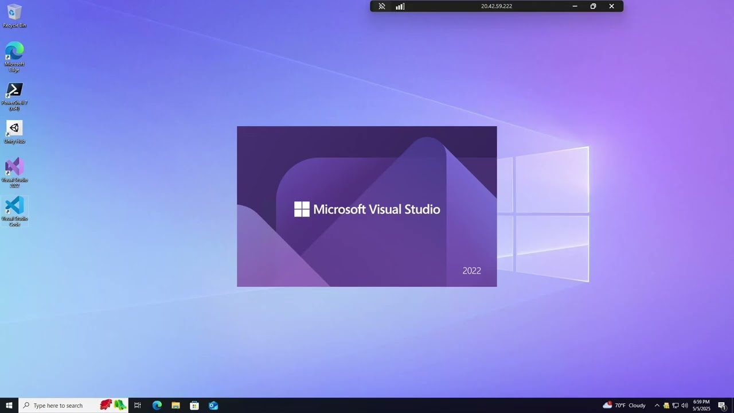Viewport: 734px width, 413px height.
Task: Click the yellow security tray icon
Action: coord(666,406)
